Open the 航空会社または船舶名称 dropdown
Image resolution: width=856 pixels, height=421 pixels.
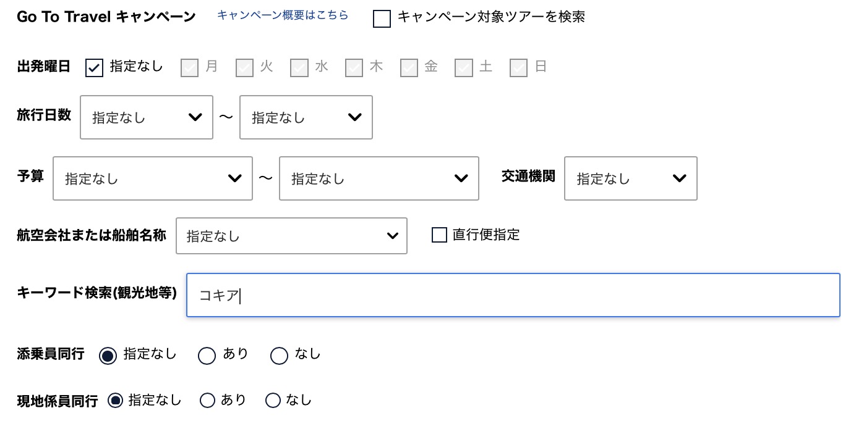coord(291,235)
